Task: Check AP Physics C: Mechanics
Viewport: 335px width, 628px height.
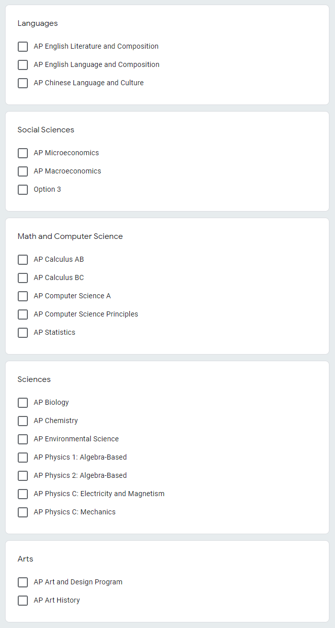Action: click(x=23, y=512)
